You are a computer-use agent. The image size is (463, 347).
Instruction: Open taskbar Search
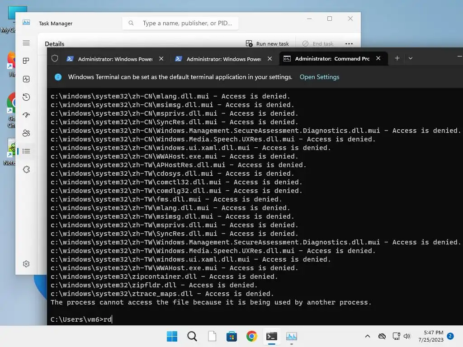click(x=192, y=336)
